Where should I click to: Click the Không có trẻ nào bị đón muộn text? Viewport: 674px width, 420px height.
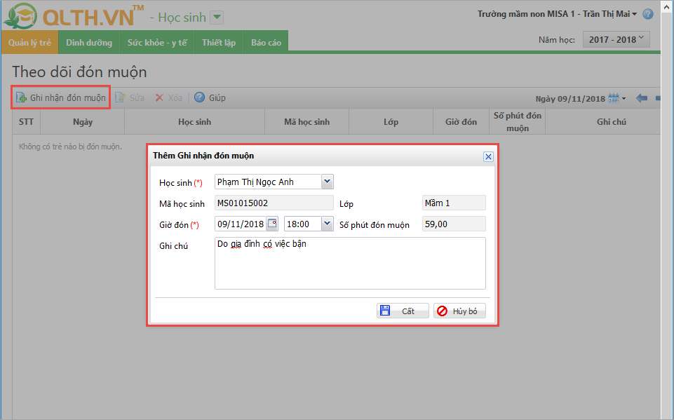pyautogui.click(x=71, y=147)
